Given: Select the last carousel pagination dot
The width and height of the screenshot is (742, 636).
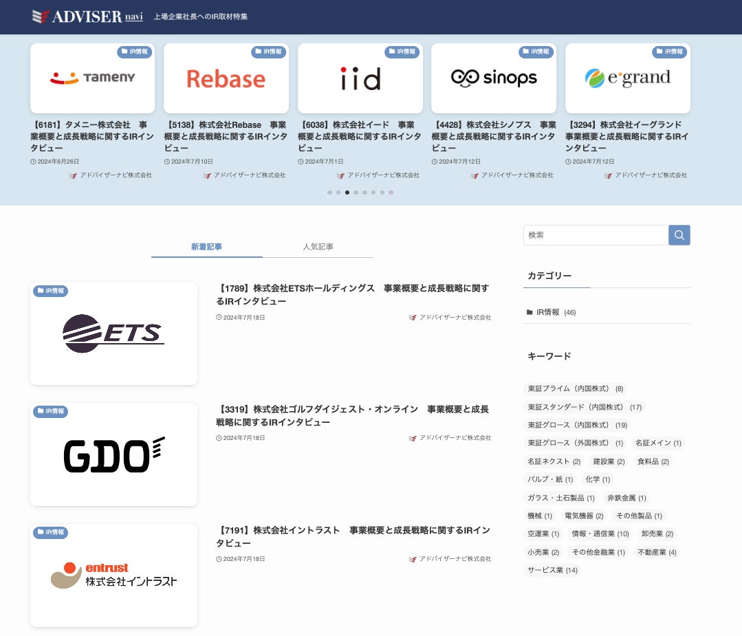Looking at the screenshot, I should (391, 193).
